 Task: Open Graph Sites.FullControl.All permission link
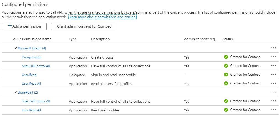(x=36, y=66)
